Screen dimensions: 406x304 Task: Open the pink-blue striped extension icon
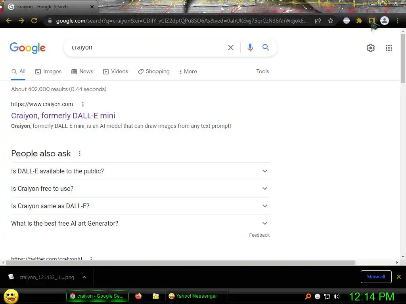tap(347, 21)
